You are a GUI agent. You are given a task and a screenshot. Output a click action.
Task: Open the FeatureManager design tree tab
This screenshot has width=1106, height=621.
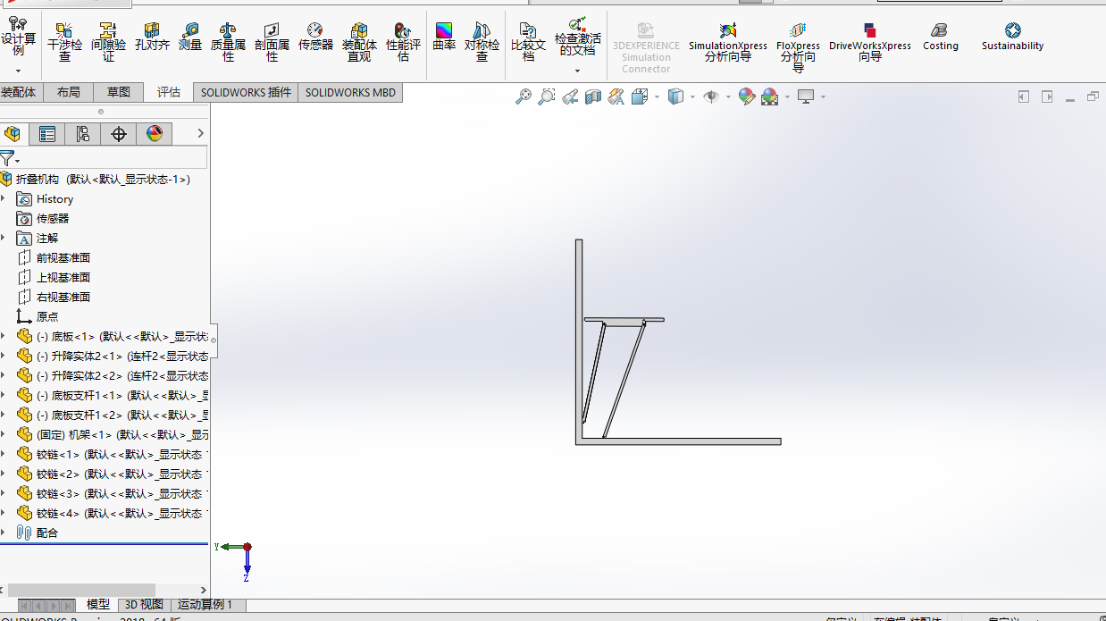[x=13, y=134]
